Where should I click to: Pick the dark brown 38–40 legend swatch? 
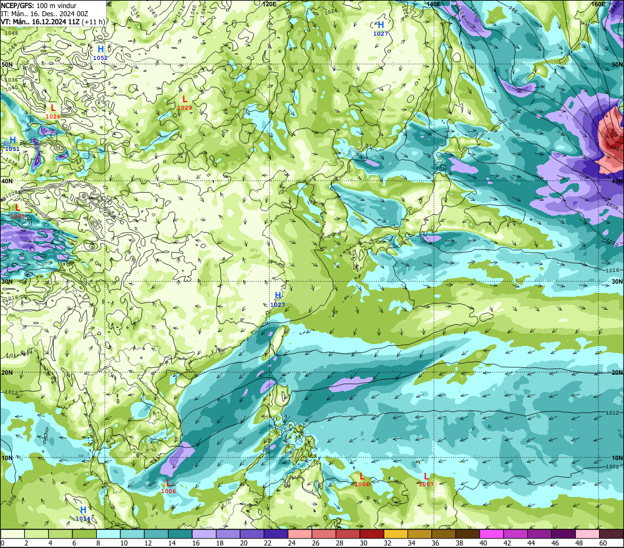click(467, 534)
